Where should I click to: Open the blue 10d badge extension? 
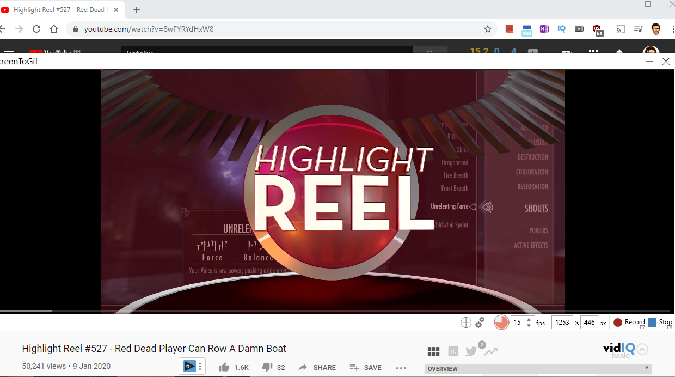[x=526, y=30]
